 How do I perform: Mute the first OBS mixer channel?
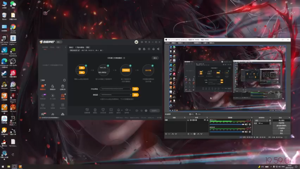[x=246, y=125]
